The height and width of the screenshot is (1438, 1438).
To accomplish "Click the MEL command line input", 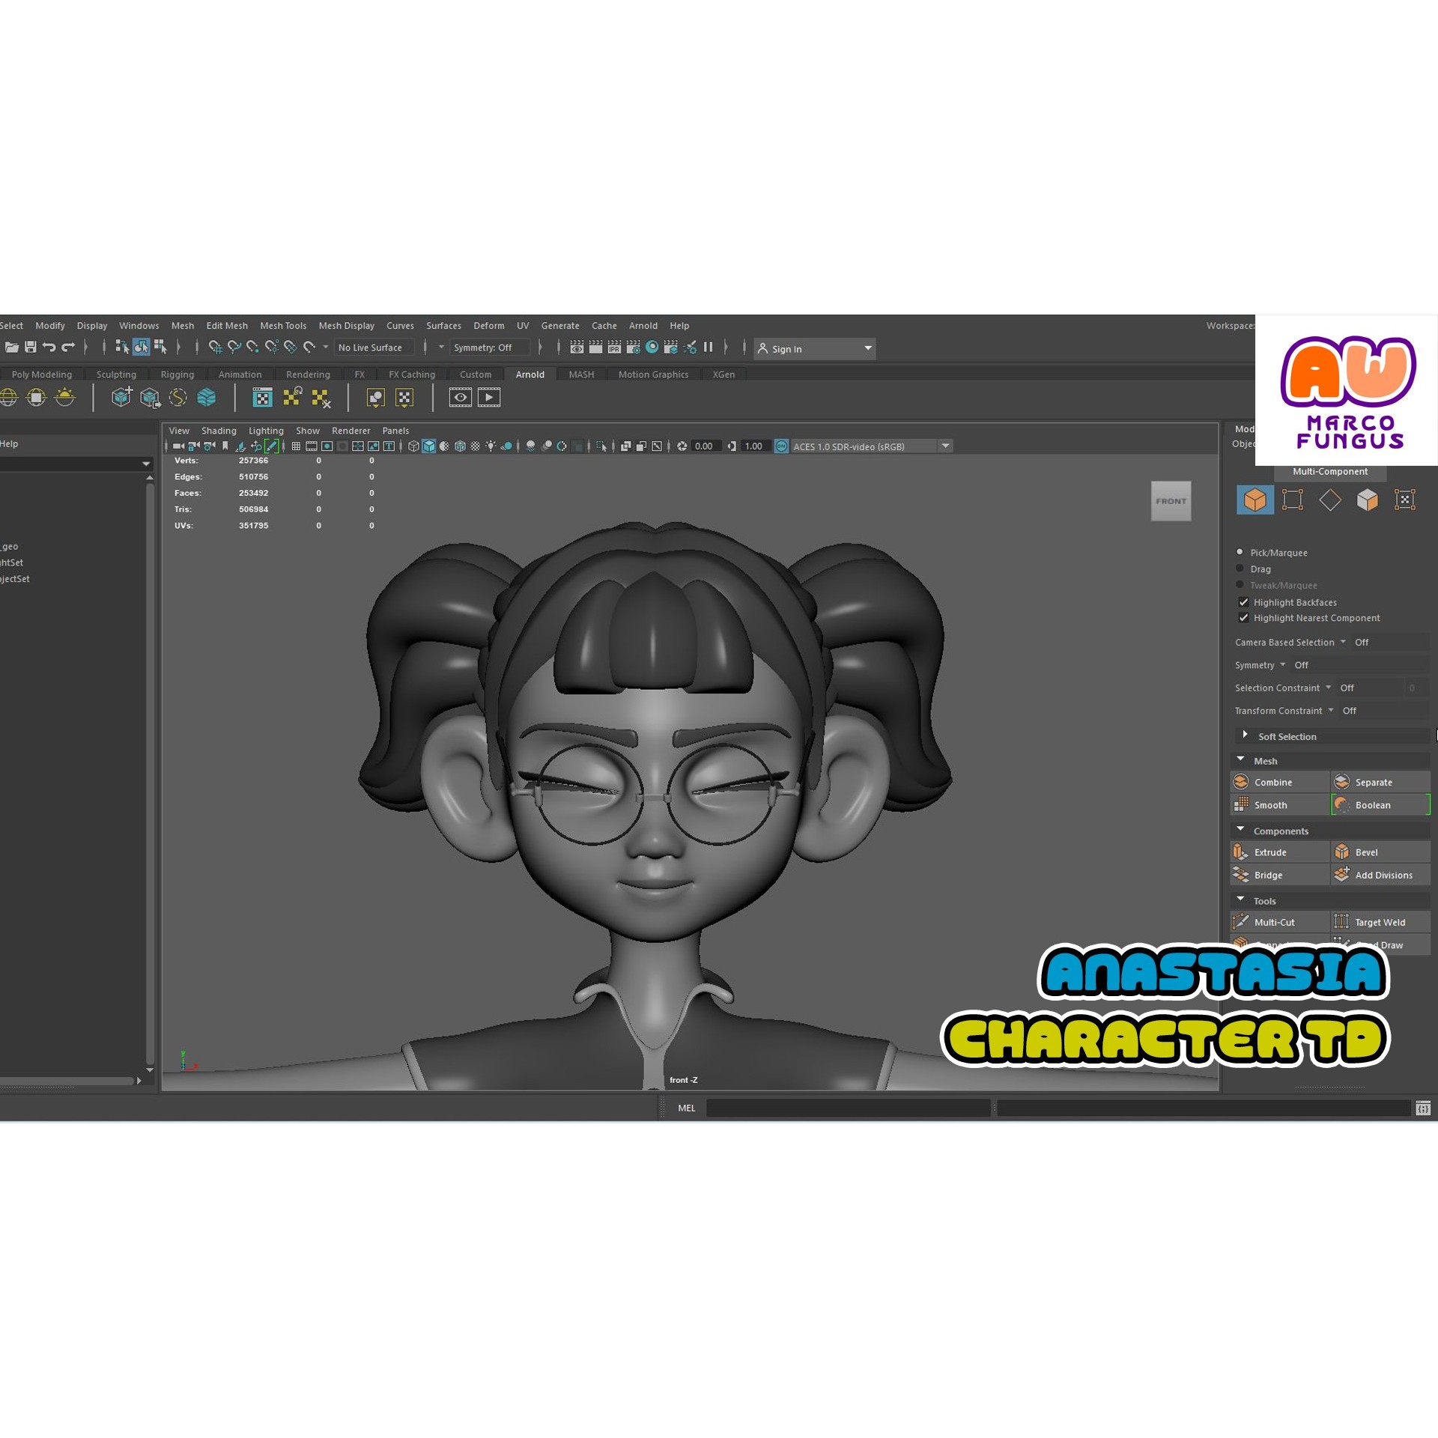I will point(848,1108).
